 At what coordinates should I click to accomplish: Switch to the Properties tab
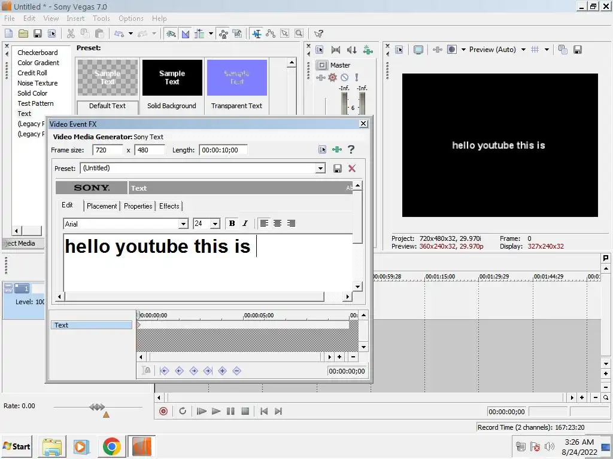coord(138,206)
